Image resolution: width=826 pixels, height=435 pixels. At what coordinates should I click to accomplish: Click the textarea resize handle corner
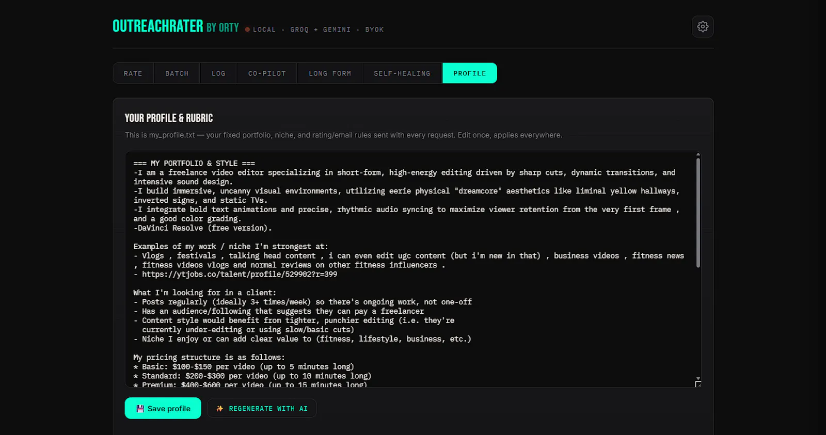pyautogui.click(x=698, y=384)
